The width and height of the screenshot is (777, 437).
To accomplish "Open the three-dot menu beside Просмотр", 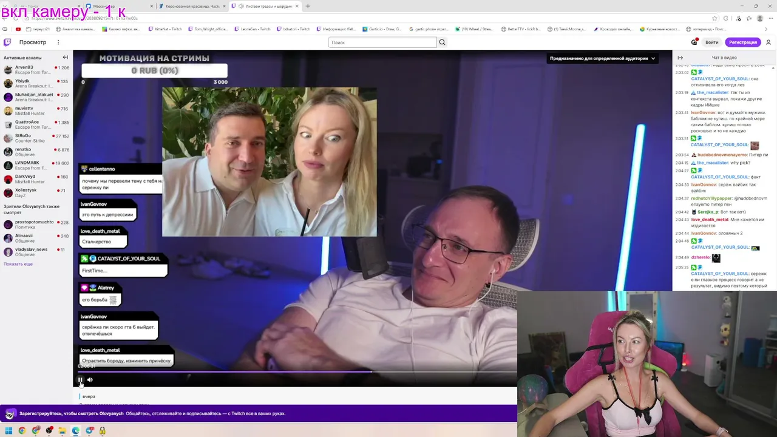I will (x=58, y=42).
